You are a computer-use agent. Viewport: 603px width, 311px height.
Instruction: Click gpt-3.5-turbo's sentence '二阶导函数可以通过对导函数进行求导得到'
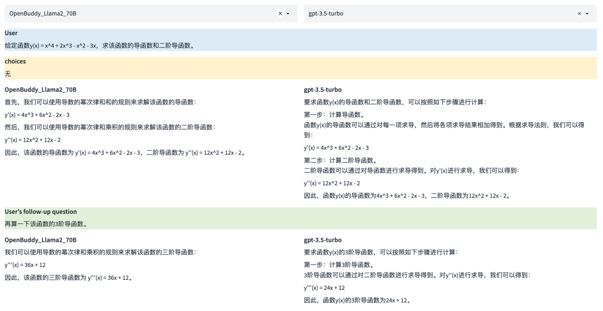click(x=411, y=171)
